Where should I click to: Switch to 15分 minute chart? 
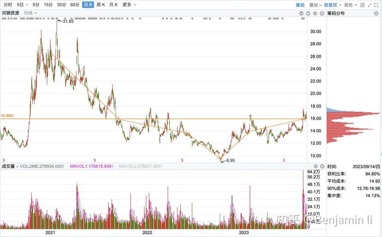[48, 5]
